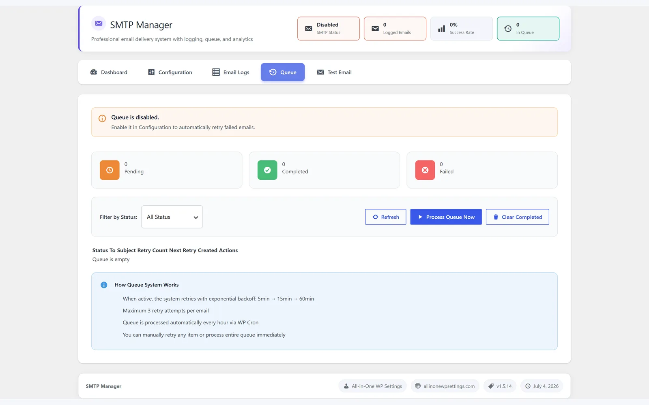The image size is (649, 405).
Task: Click the bar chart icon in Success Rate card
Action: [441, 29]
